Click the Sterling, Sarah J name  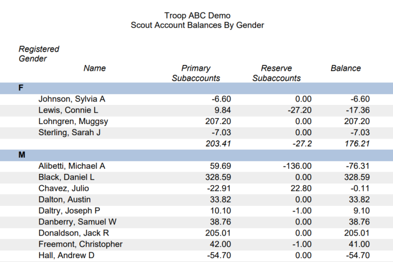click(x=70, y=132)
